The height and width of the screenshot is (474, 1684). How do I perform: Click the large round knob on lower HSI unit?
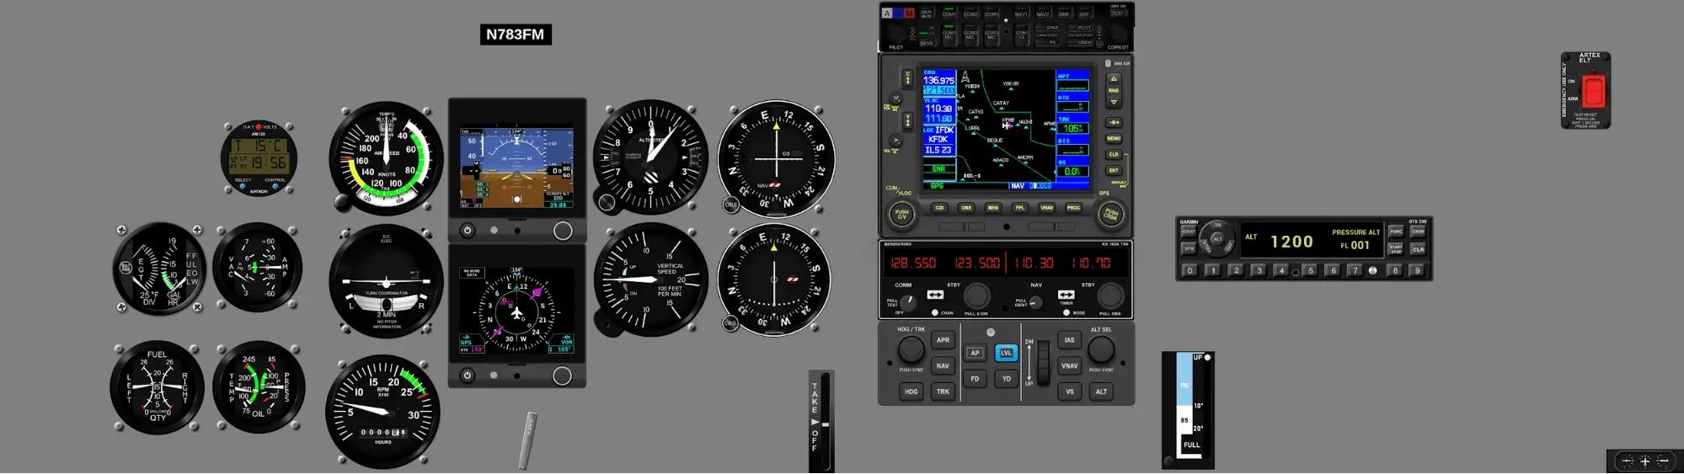pos(563,376)
